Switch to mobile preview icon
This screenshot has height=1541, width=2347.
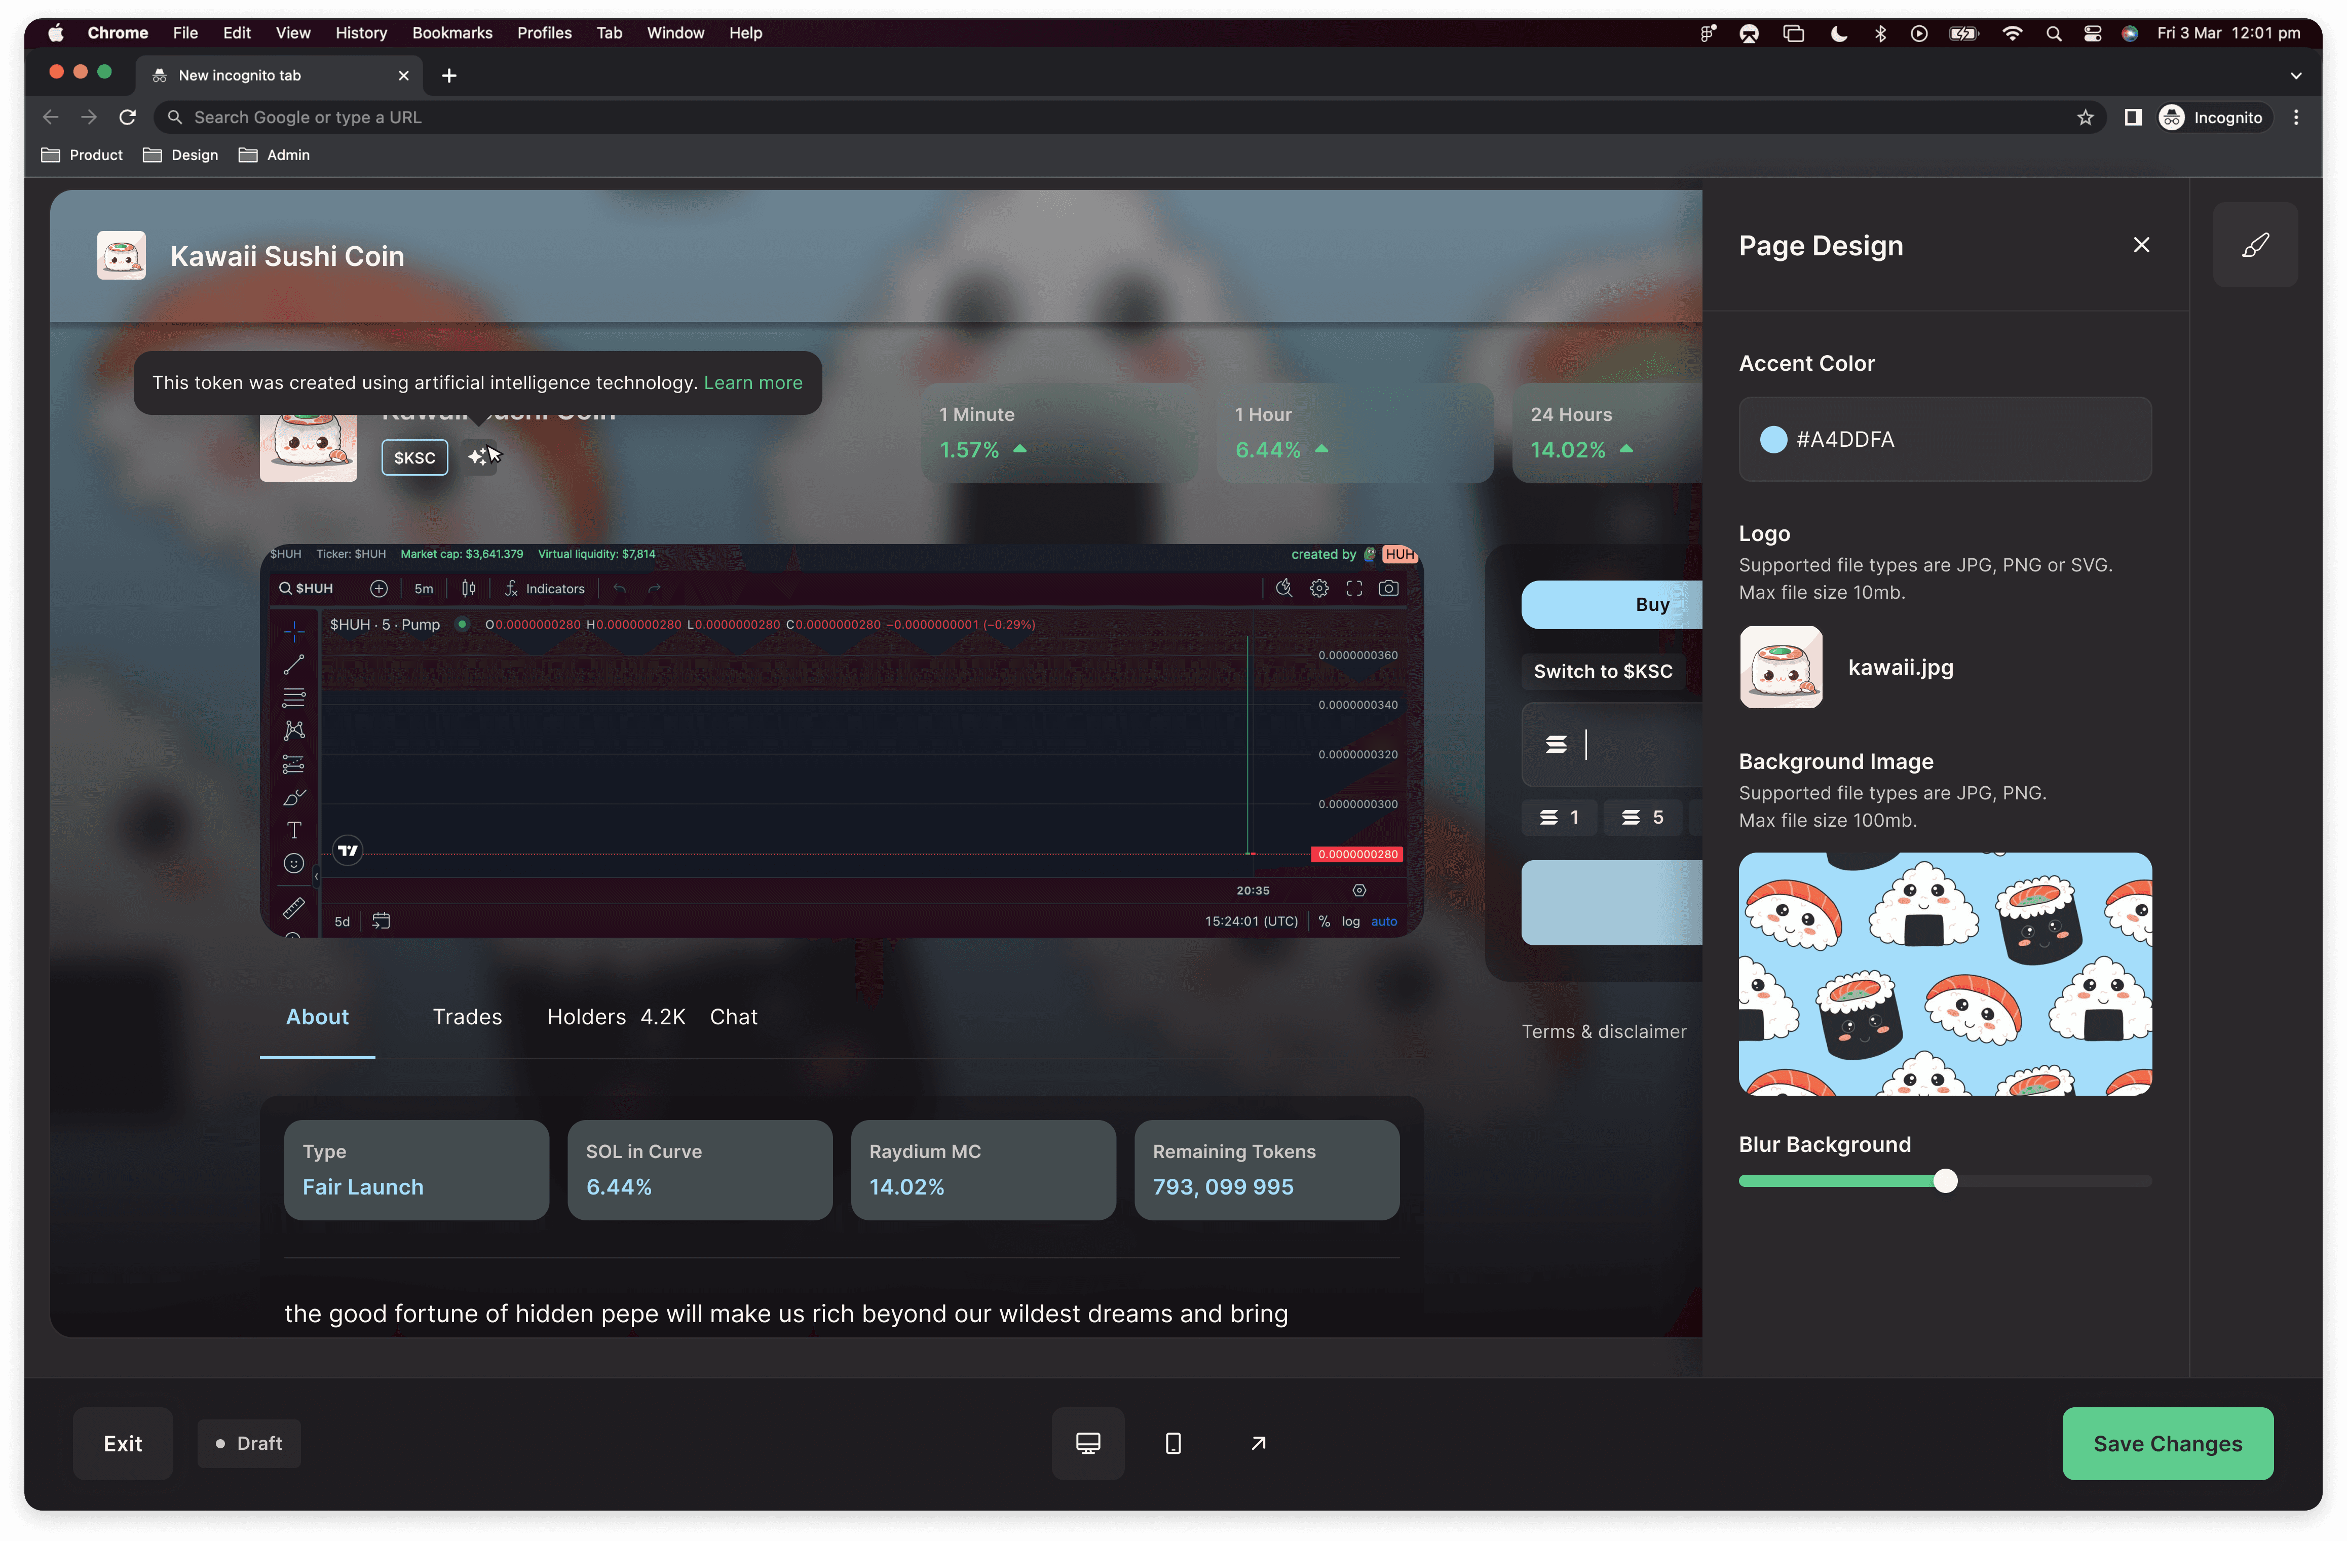[x=1172, y=1442]
